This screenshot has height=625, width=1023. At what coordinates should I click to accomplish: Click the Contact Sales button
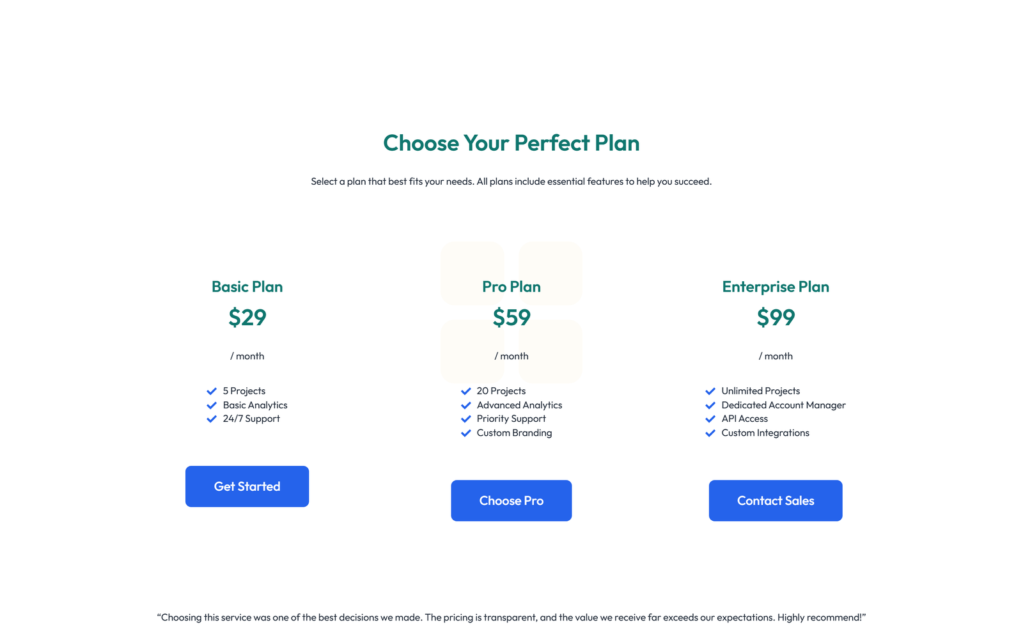coord(775,500)
